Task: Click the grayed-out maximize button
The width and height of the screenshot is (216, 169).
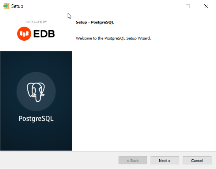Action: pos(188,6)
